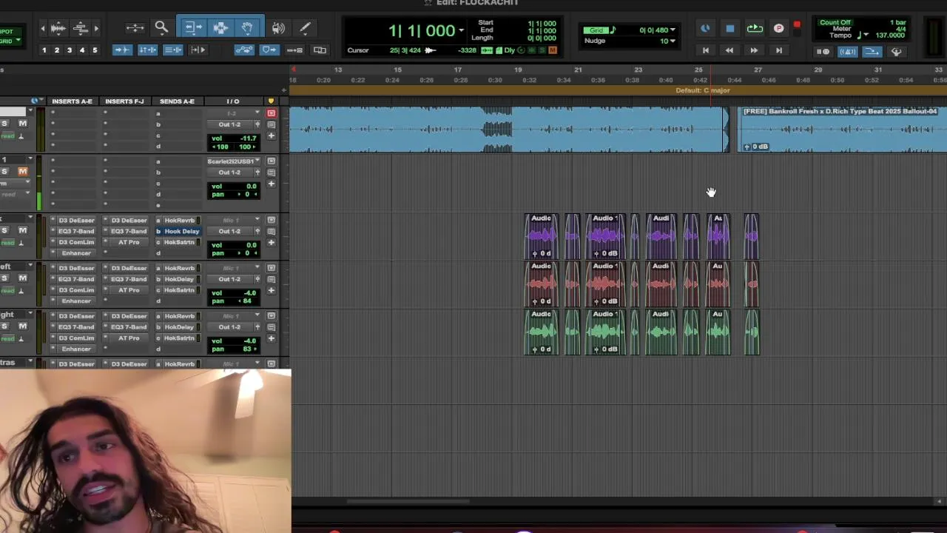Image resolution: width=947 pixels, height=533 pixels.
Task: Open the Grid value dropdown
Action: [673, 30]
